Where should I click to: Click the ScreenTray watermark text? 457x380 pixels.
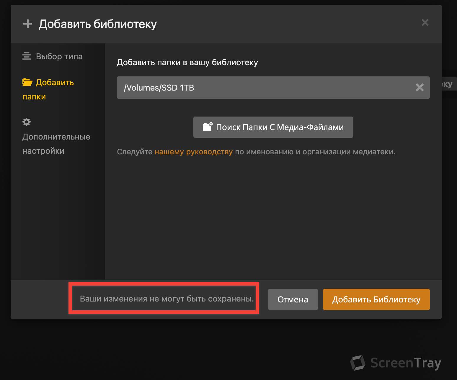coord(405,363)
